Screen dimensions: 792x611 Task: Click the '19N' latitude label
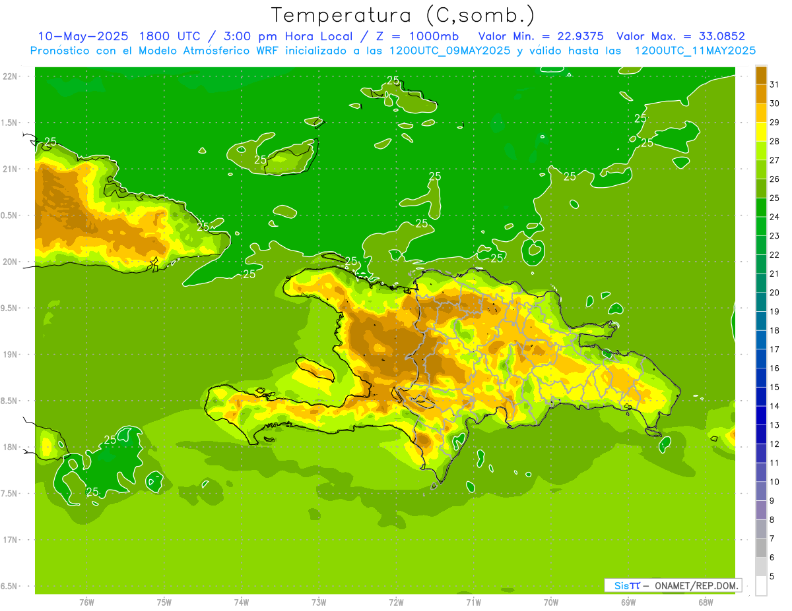tap(11, 354)
